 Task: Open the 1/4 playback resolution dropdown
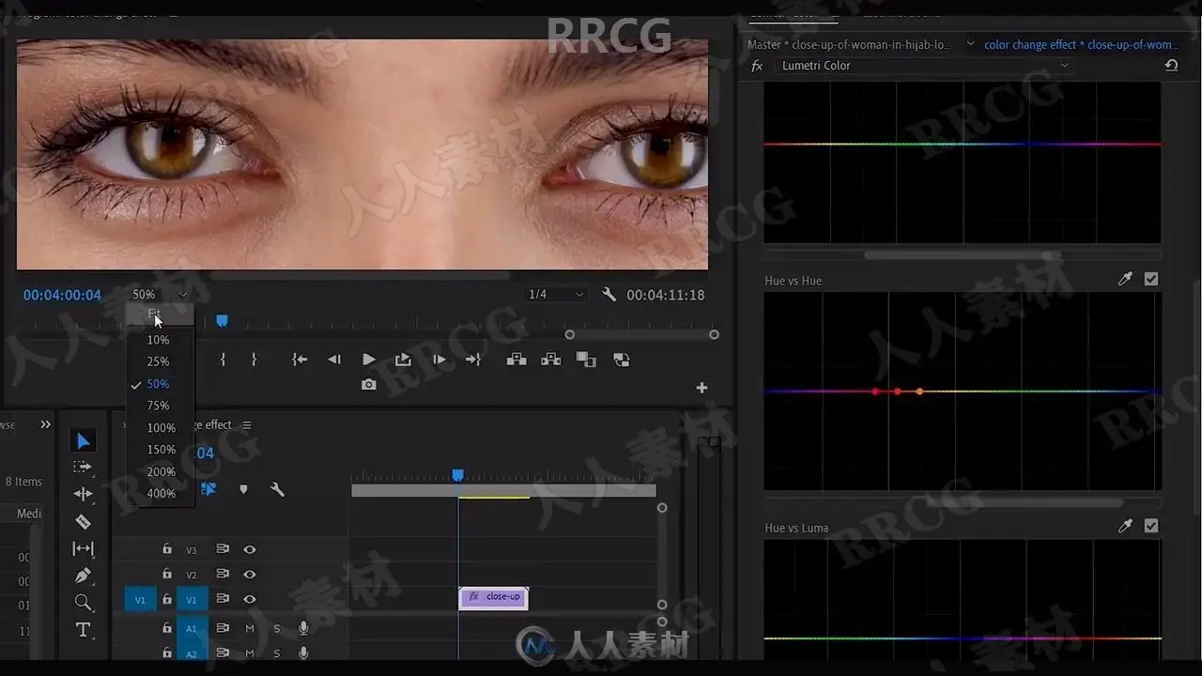[x=556, y=295]
